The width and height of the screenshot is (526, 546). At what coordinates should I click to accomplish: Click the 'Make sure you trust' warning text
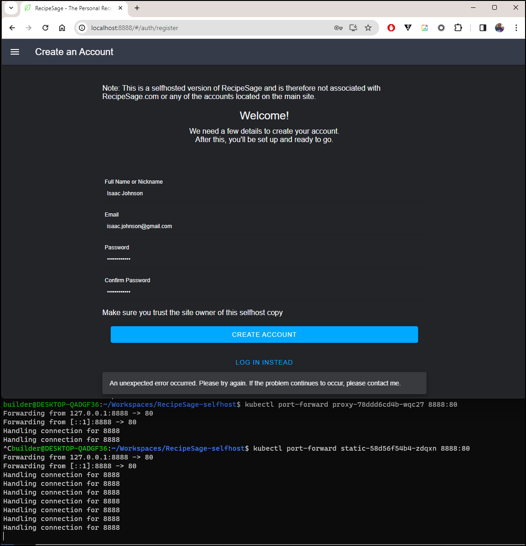192,313
